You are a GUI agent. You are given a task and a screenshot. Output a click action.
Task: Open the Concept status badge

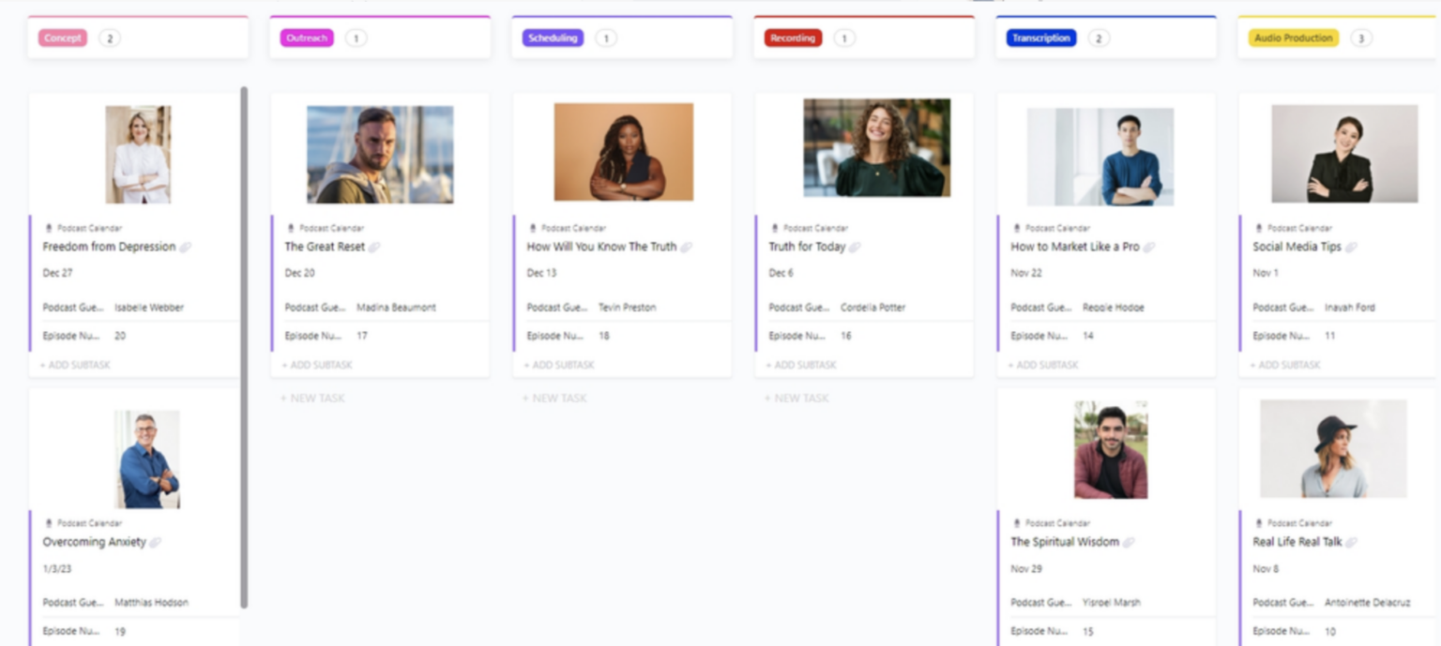(62, 38)
